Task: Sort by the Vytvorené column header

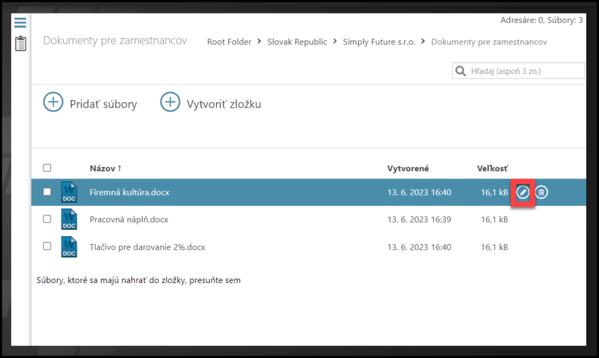Action: point(408,168)
